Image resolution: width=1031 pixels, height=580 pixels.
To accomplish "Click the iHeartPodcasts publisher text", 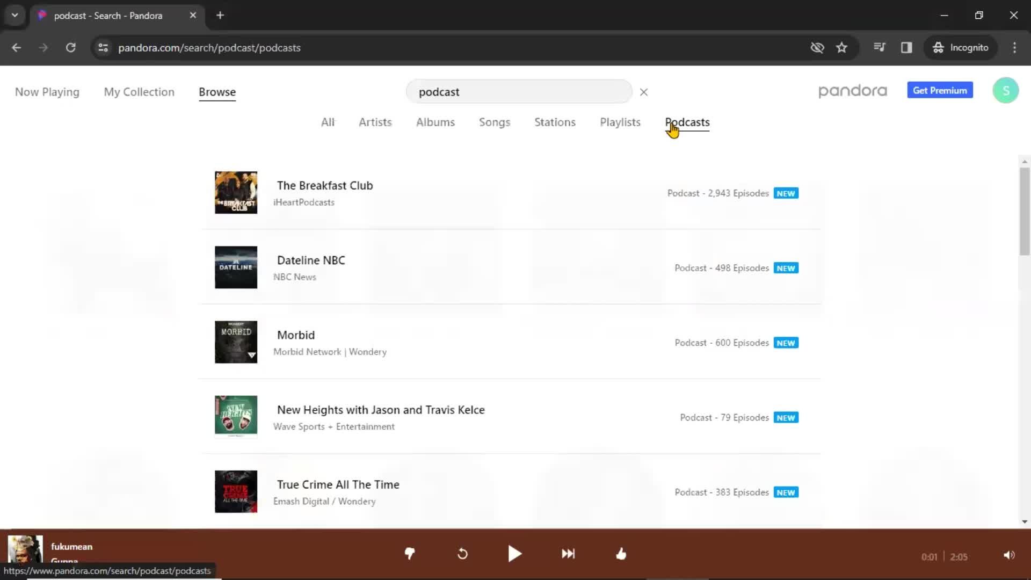I will (304, 202).
